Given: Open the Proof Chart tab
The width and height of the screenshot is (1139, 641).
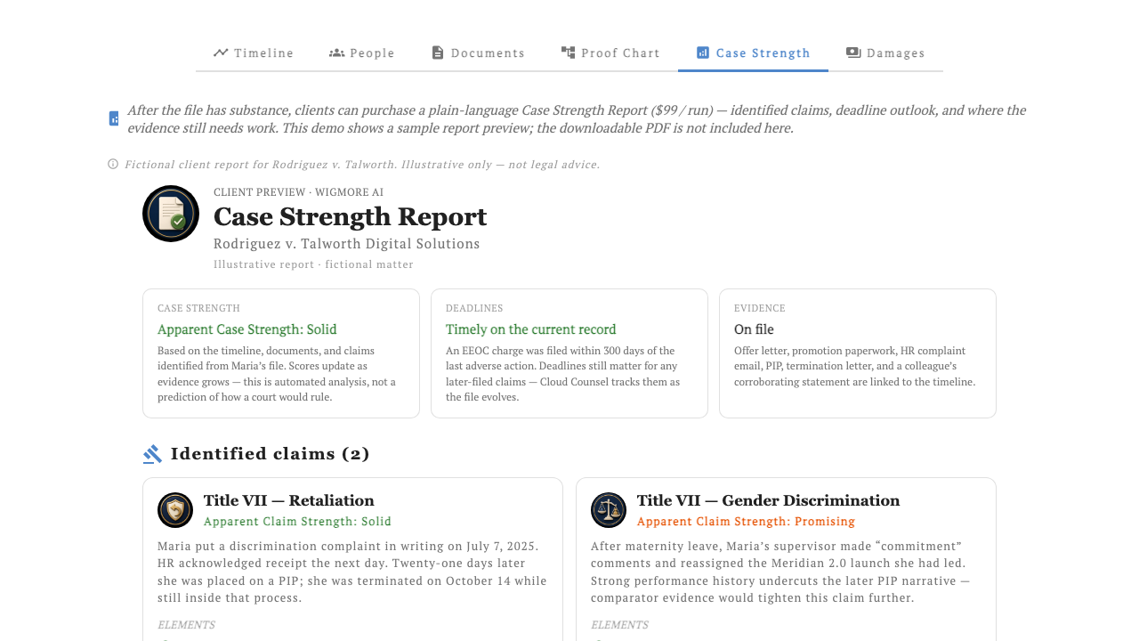Looking at the screenshot, I should (x=610, y=53).
